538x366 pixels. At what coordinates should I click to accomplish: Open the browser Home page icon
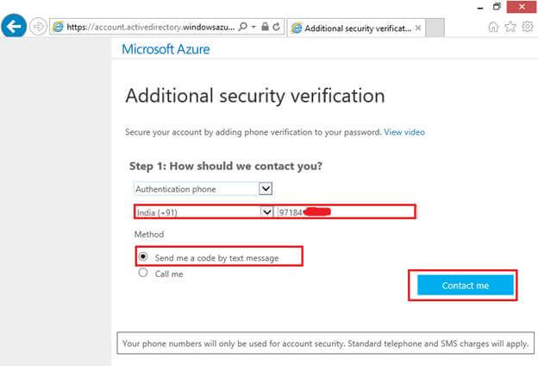click(493, 27)
